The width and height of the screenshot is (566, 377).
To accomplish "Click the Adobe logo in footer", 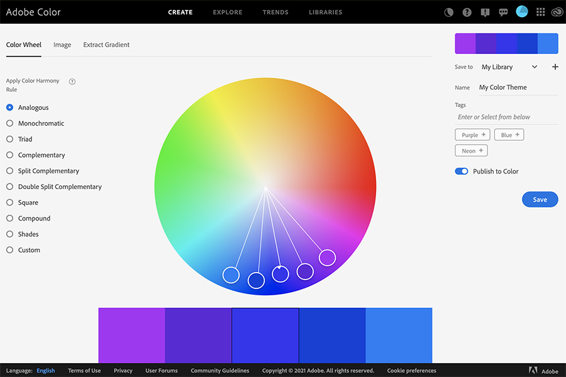I will pyautogui.click(x=543, y=371).
